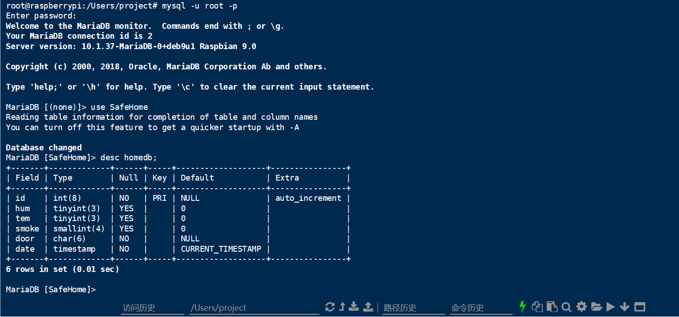The image size is (679, 317).
Task: Click the green lightning bolt icon
Action: pyautogui.click(x=522, y=307)
